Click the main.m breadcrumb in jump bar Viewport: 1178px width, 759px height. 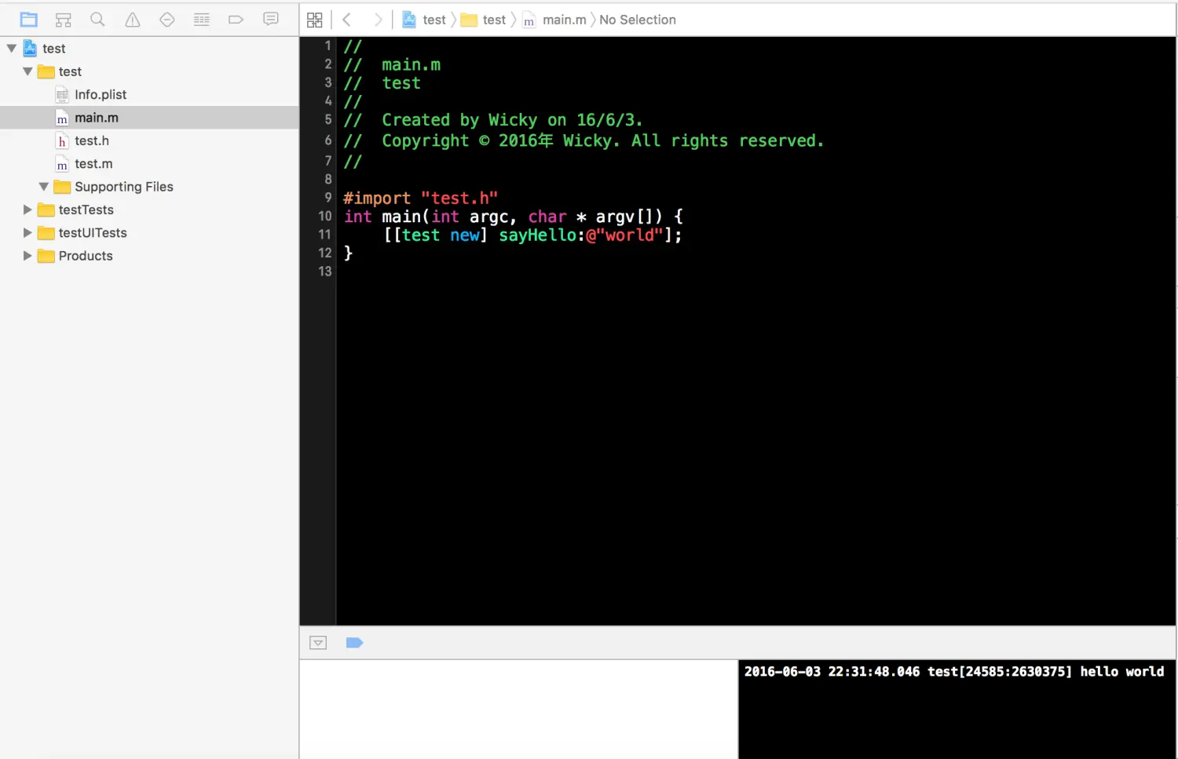[554, 20]
